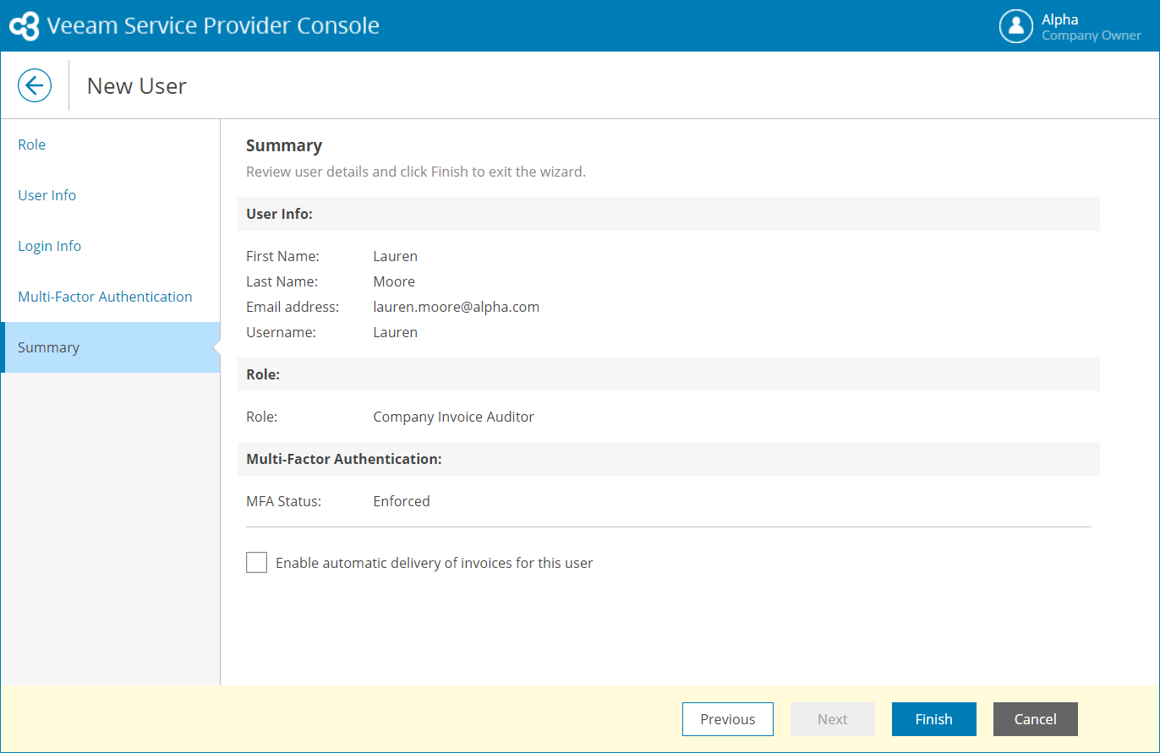Image resolution: width=1160 pixels, height=753 pixels.
Task: Select the email lauren.moore@alpha.com
Action: [x=457, y=307]
